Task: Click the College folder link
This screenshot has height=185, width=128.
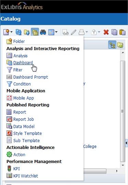Action: click(x=90, y=147)
